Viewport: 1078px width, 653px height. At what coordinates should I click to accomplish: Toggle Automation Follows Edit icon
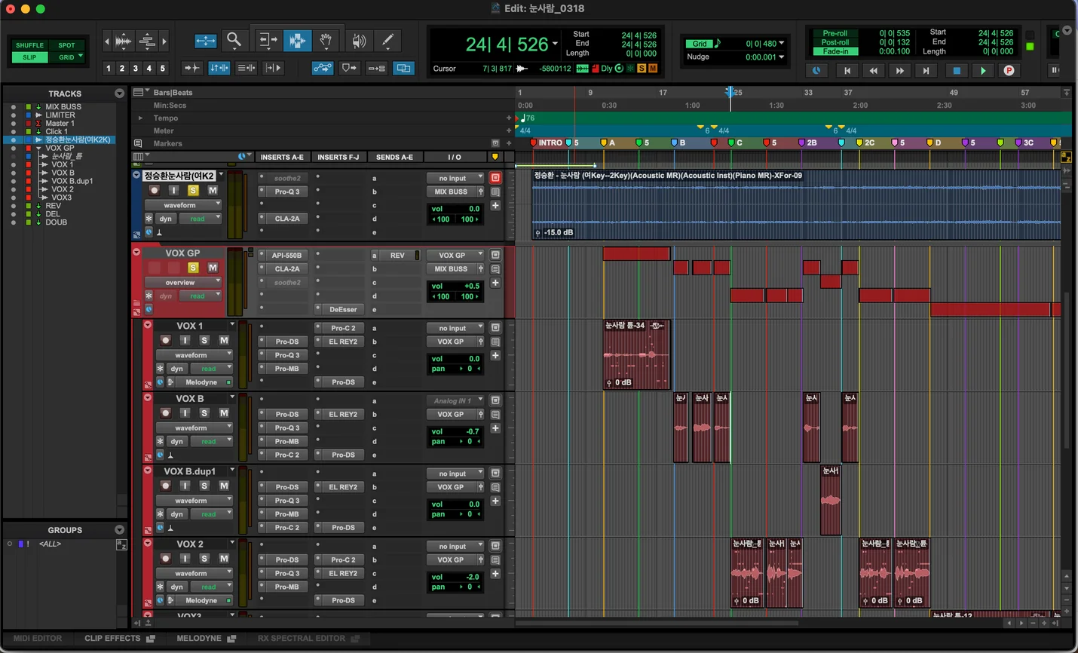click(323, 68)
